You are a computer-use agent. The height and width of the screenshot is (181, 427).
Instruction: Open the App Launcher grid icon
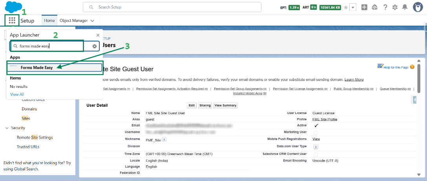point(12,20)
